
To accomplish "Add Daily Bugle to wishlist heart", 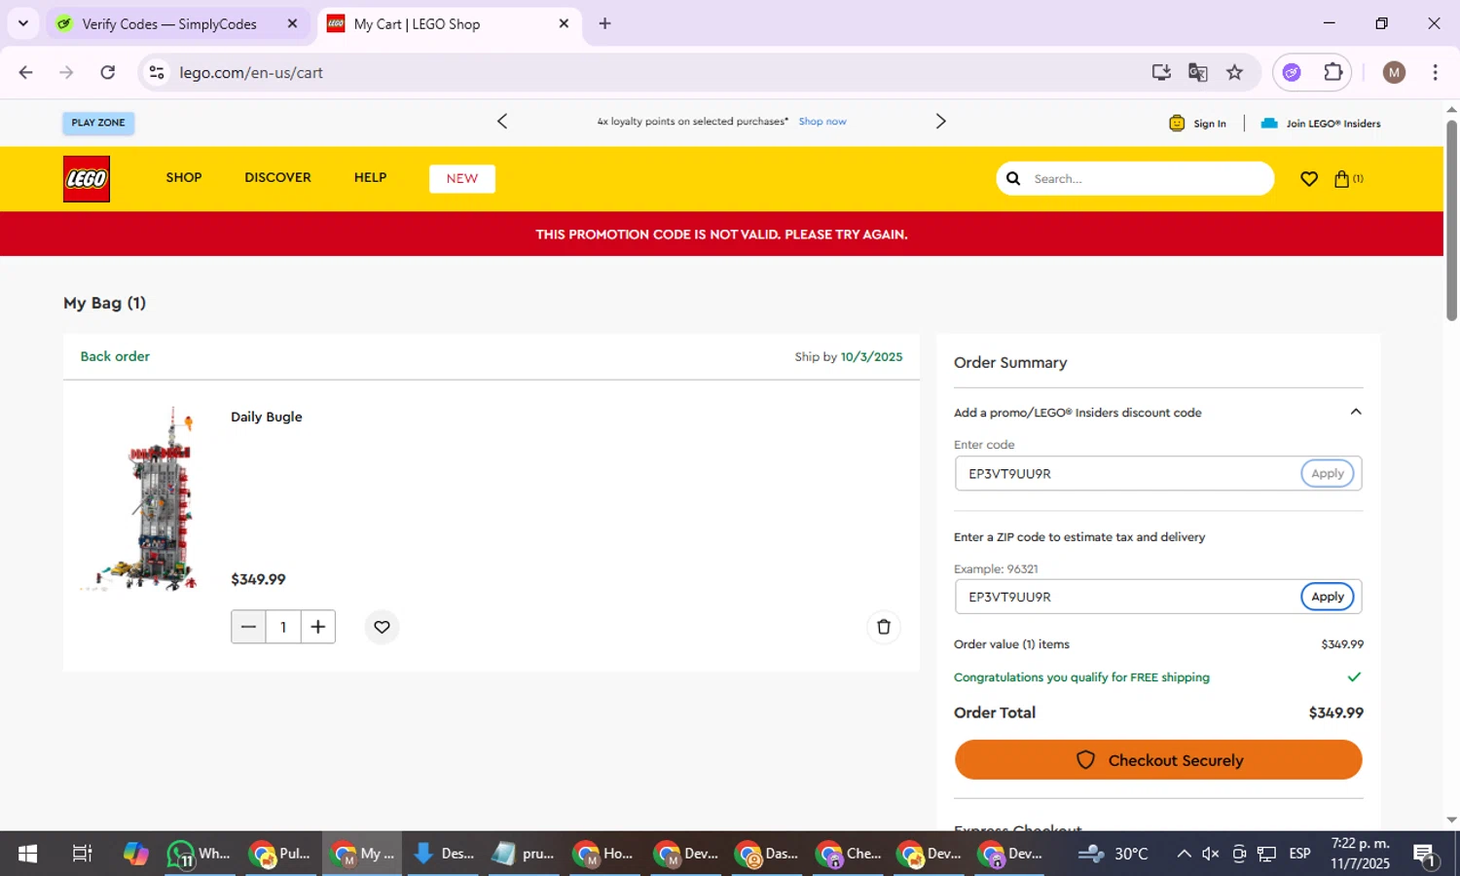I will tap(383, 627).
